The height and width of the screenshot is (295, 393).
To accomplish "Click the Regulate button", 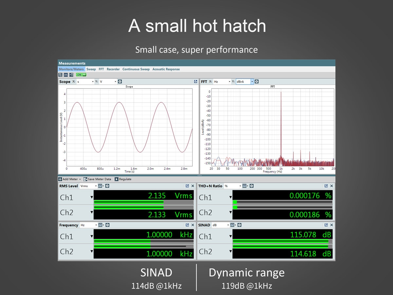I will [x=123, y=179].
